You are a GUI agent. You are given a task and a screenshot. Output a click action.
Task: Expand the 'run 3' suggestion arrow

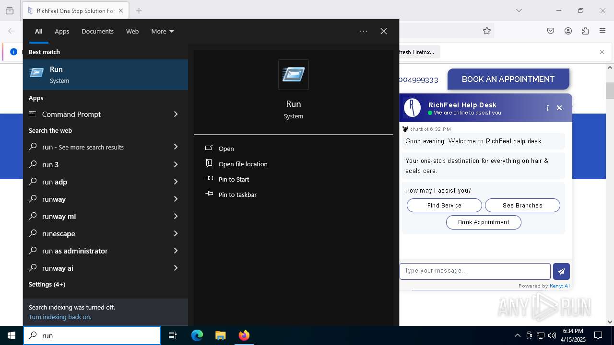176,164
